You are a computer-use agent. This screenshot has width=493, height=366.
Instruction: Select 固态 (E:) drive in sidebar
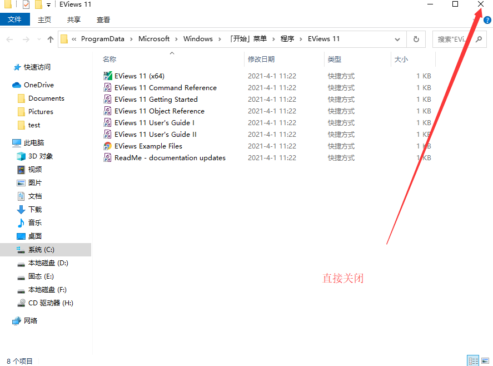pos(41,276)
